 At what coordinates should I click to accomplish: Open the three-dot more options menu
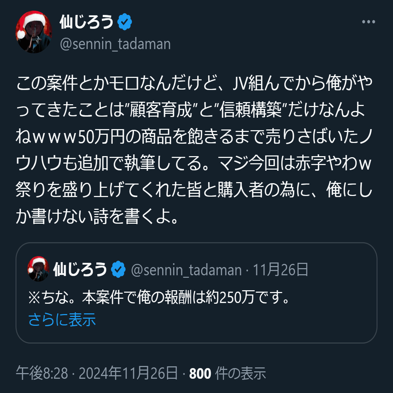point(368,22)
